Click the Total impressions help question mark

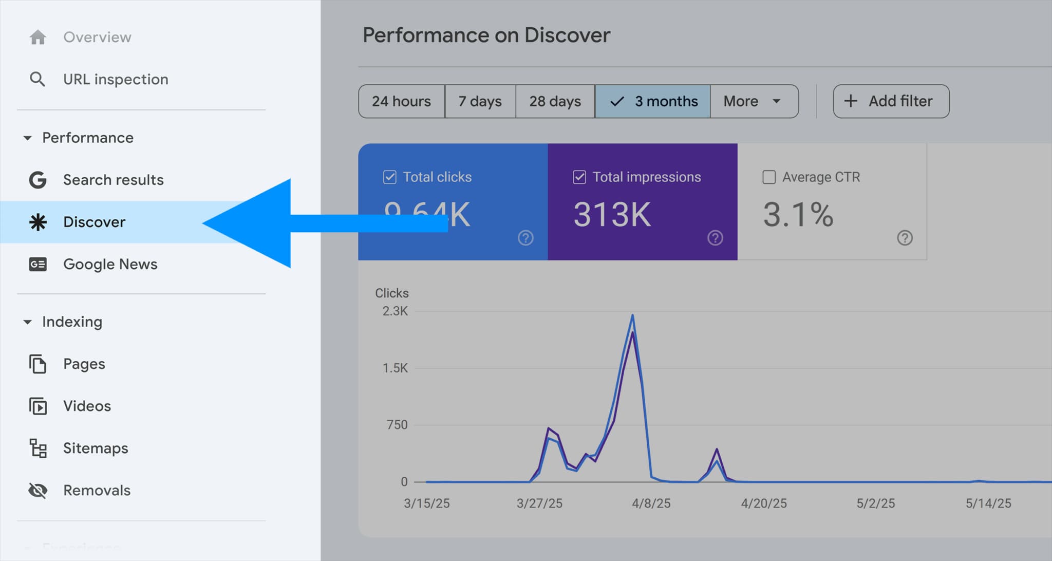(715, 237)
